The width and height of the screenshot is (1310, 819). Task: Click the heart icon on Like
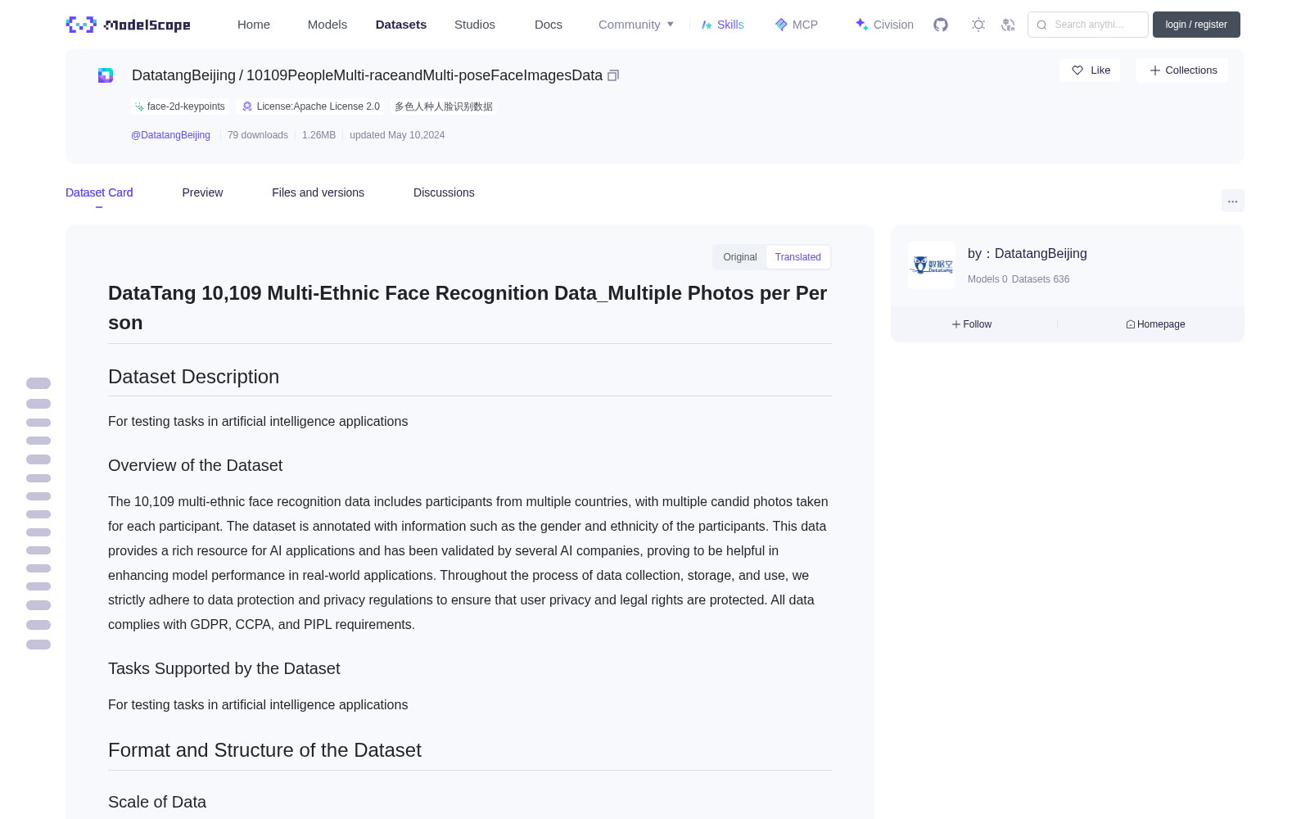pyautogui.click(x=1077, y=70)
